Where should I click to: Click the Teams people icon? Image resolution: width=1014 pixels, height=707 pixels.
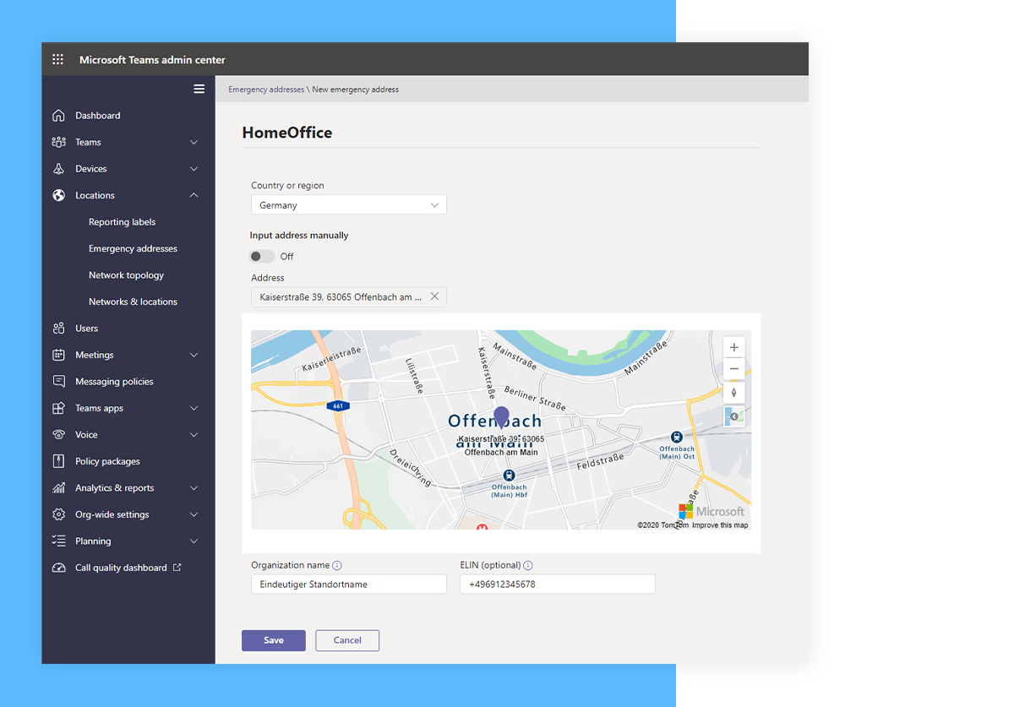pyautogui.click(x=58, y=142)
